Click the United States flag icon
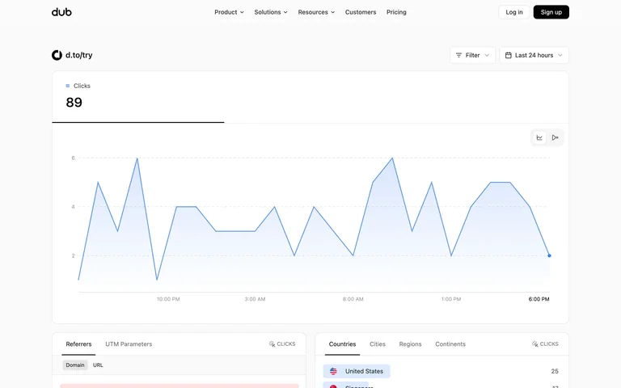This screenshot has width=621, height=388. 333,371
